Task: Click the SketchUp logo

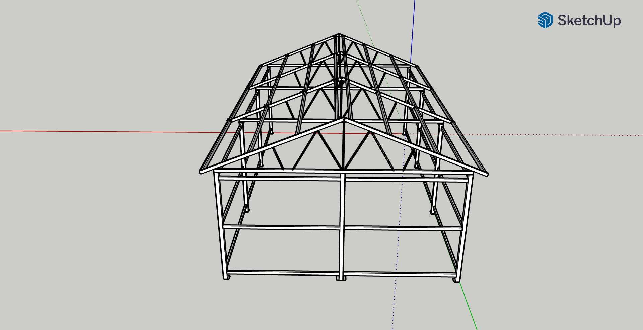Action: click(579, 20)
